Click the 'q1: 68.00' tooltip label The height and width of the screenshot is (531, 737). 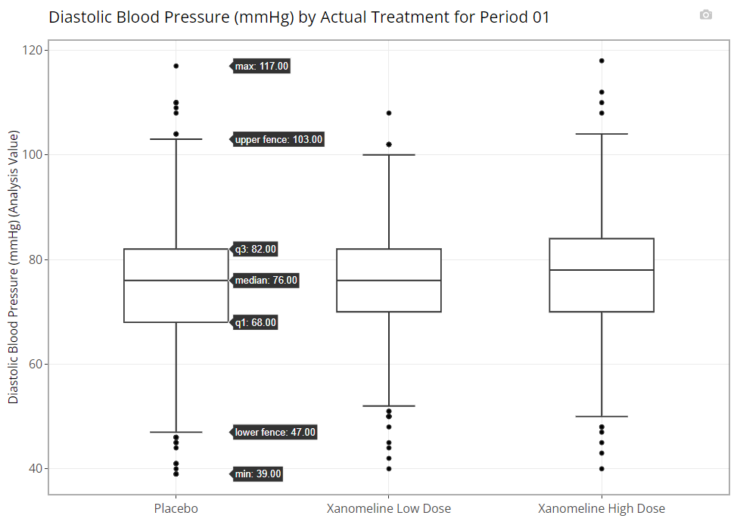pyautogui.click(x=253, y=322)
